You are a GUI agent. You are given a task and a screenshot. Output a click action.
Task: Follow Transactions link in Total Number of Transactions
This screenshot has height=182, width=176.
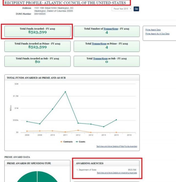click(x=111, y=29)
